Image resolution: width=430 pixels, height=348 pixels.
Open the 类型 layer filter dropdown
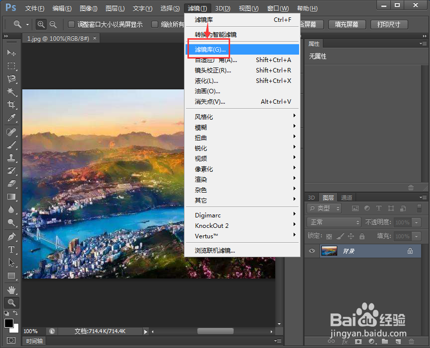pyautogui.click(x=323, y=208)
